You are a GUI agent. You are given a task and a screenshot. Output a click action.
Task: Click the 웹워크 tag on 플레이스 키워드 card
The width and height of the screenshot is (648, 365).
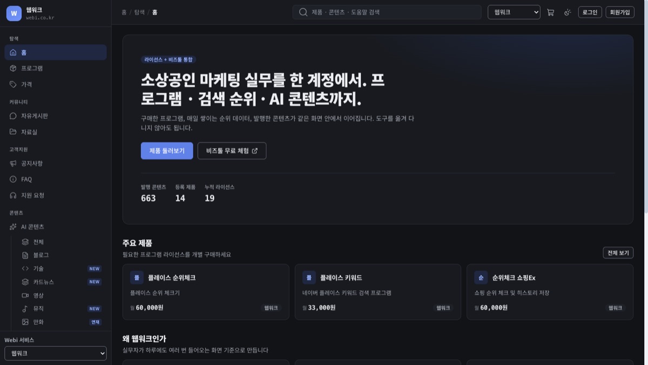click(443, 308)
